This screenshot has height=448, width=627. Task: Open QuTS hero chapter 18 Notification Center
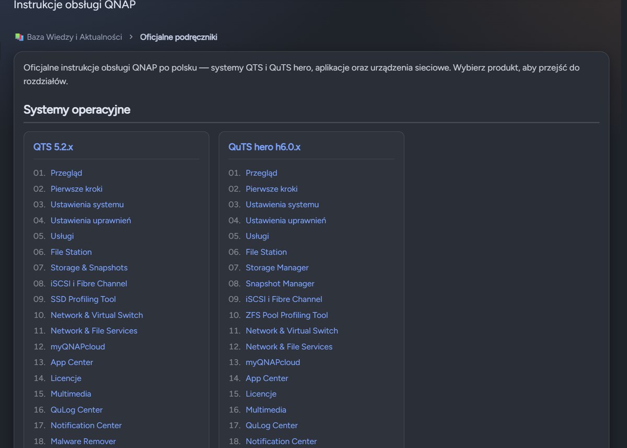click(281, 441)
